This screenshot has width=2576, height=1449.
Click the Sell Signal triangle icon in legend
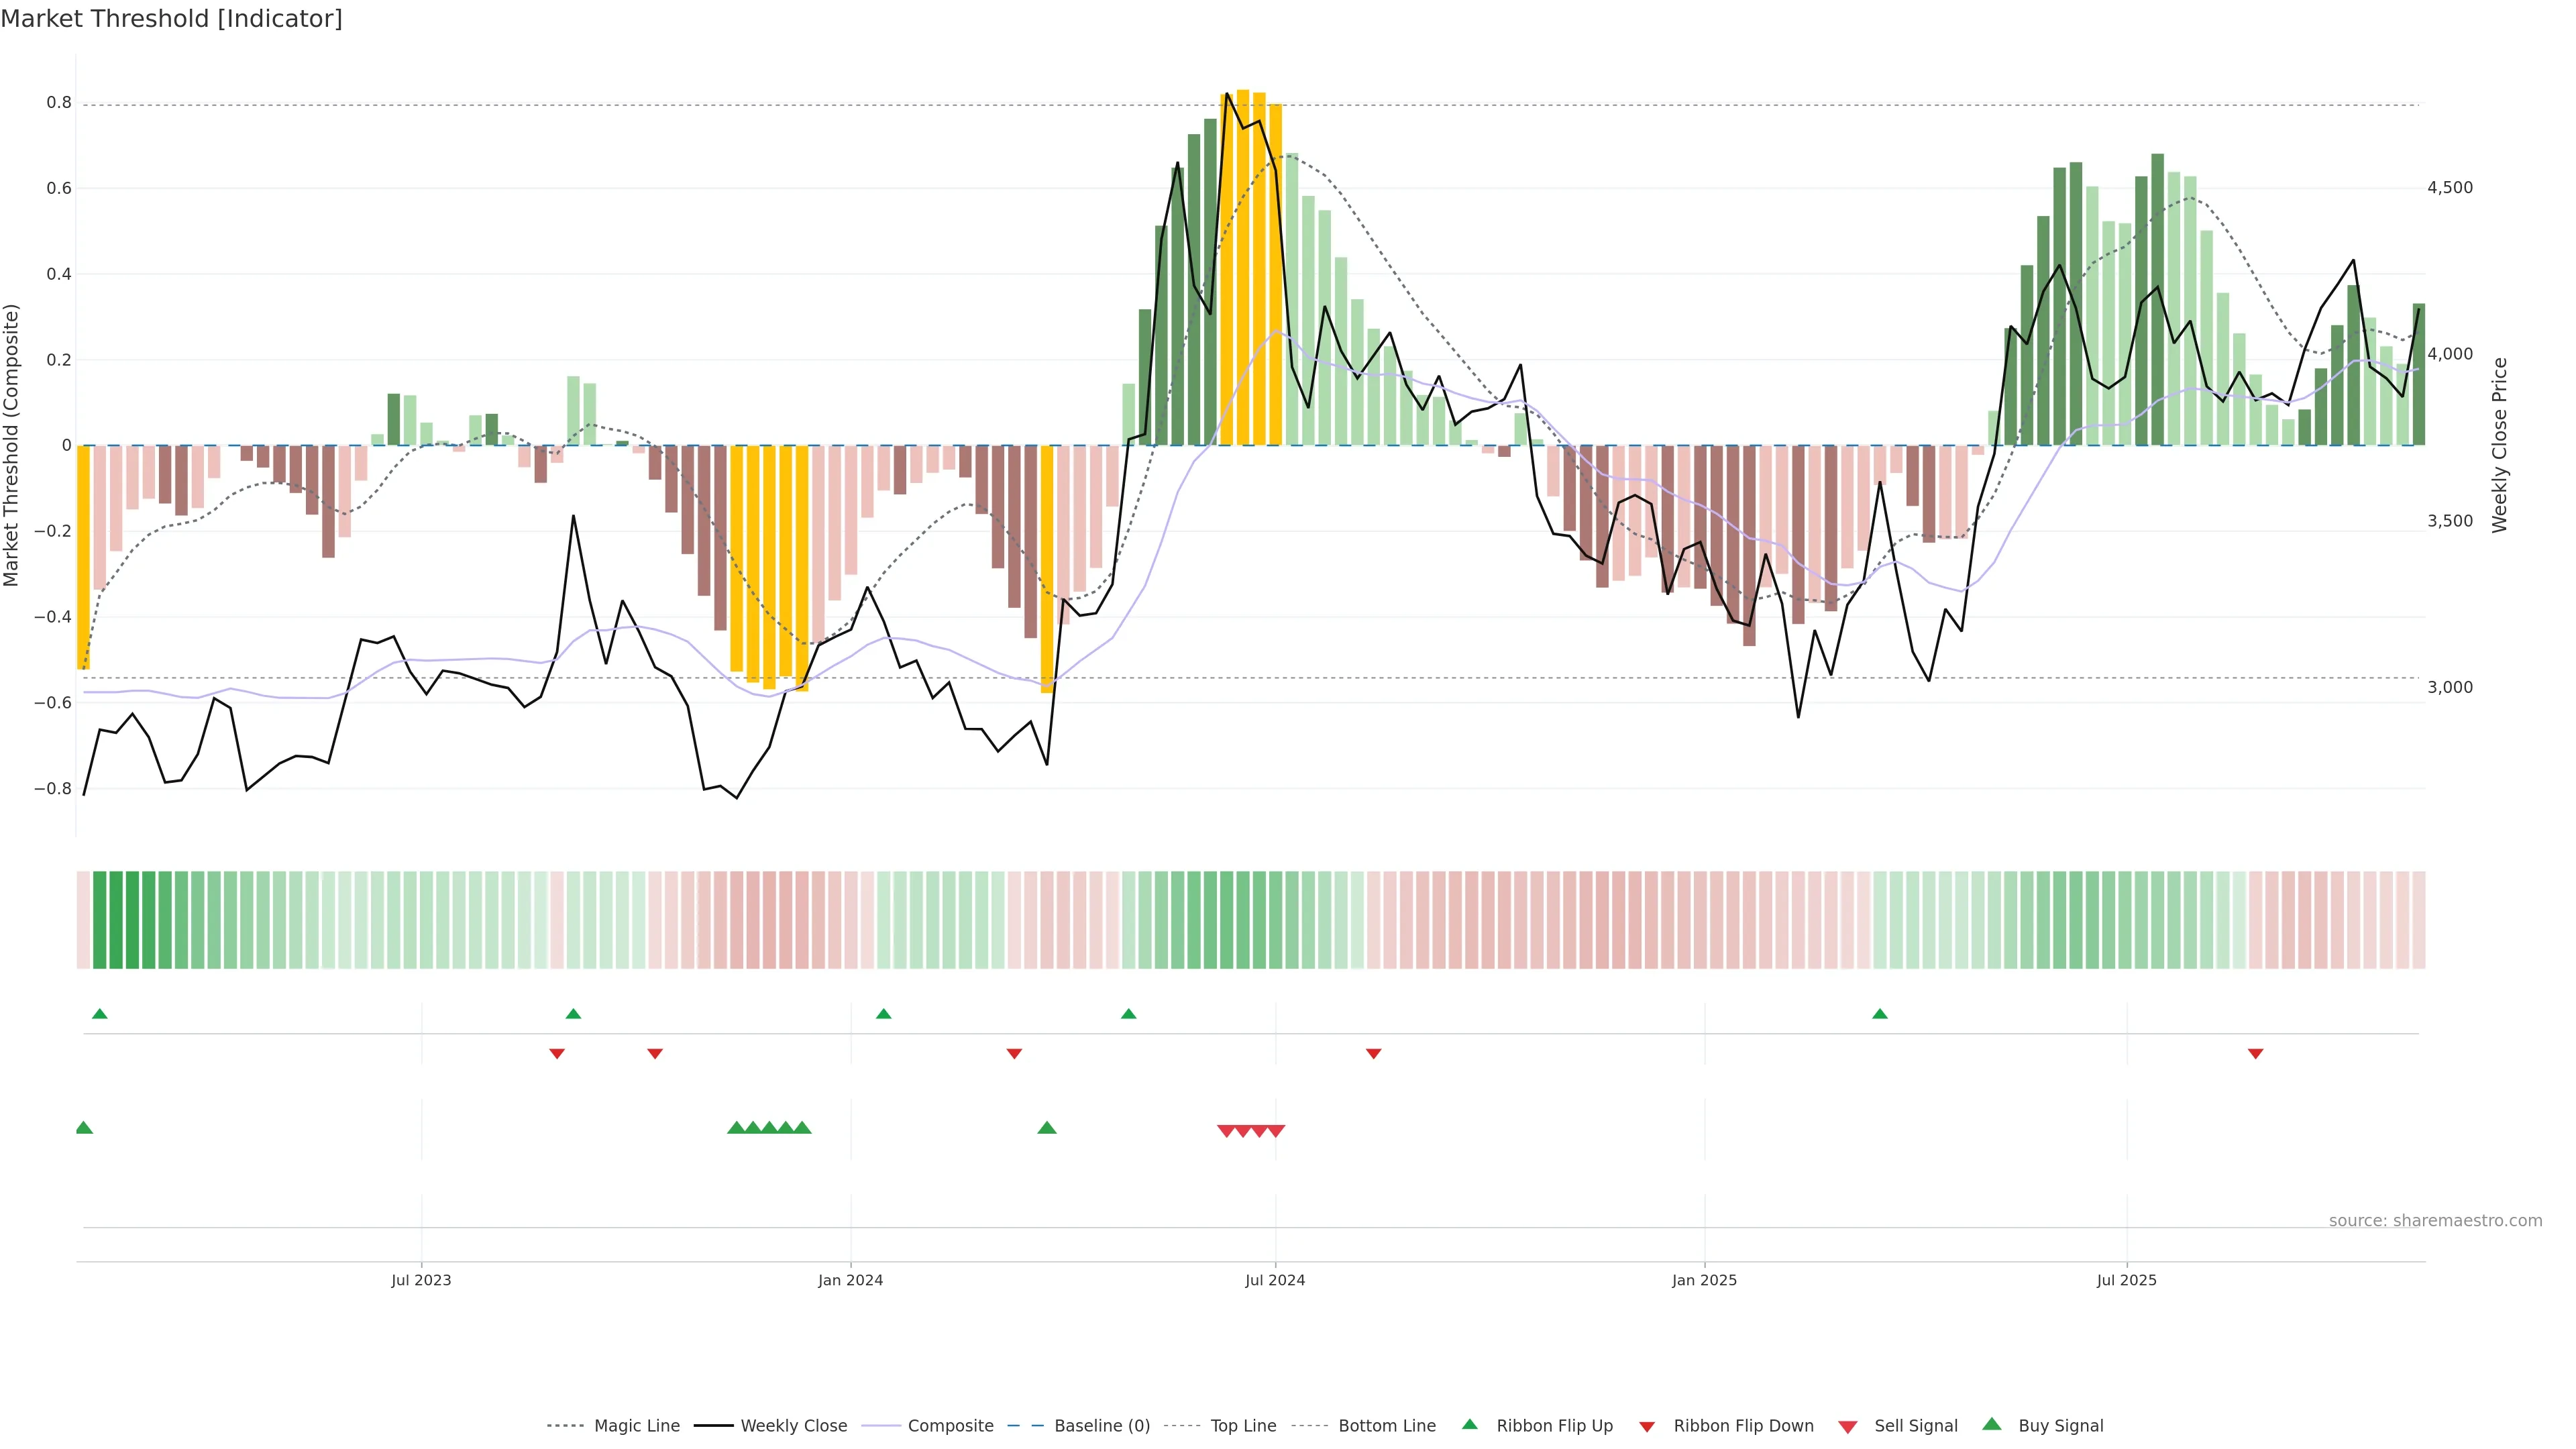pos(1848,1426)
